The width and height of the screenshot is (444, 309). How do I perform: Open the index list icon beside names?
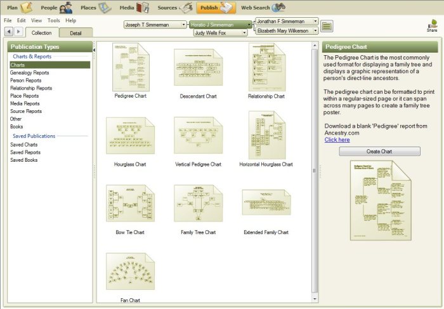(327, 26)
